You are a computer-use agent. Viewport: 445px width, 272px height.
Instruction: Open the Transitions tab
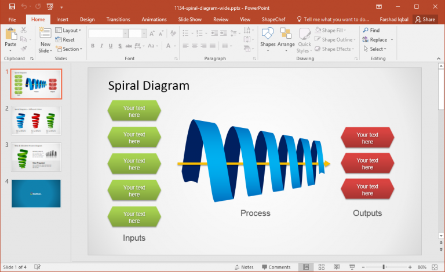[x=118, y=19]
